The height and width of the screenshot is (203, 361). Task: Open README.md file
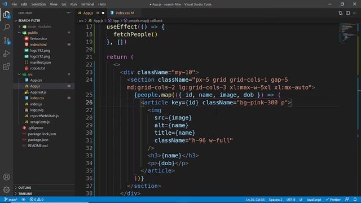tap(38, 145)
